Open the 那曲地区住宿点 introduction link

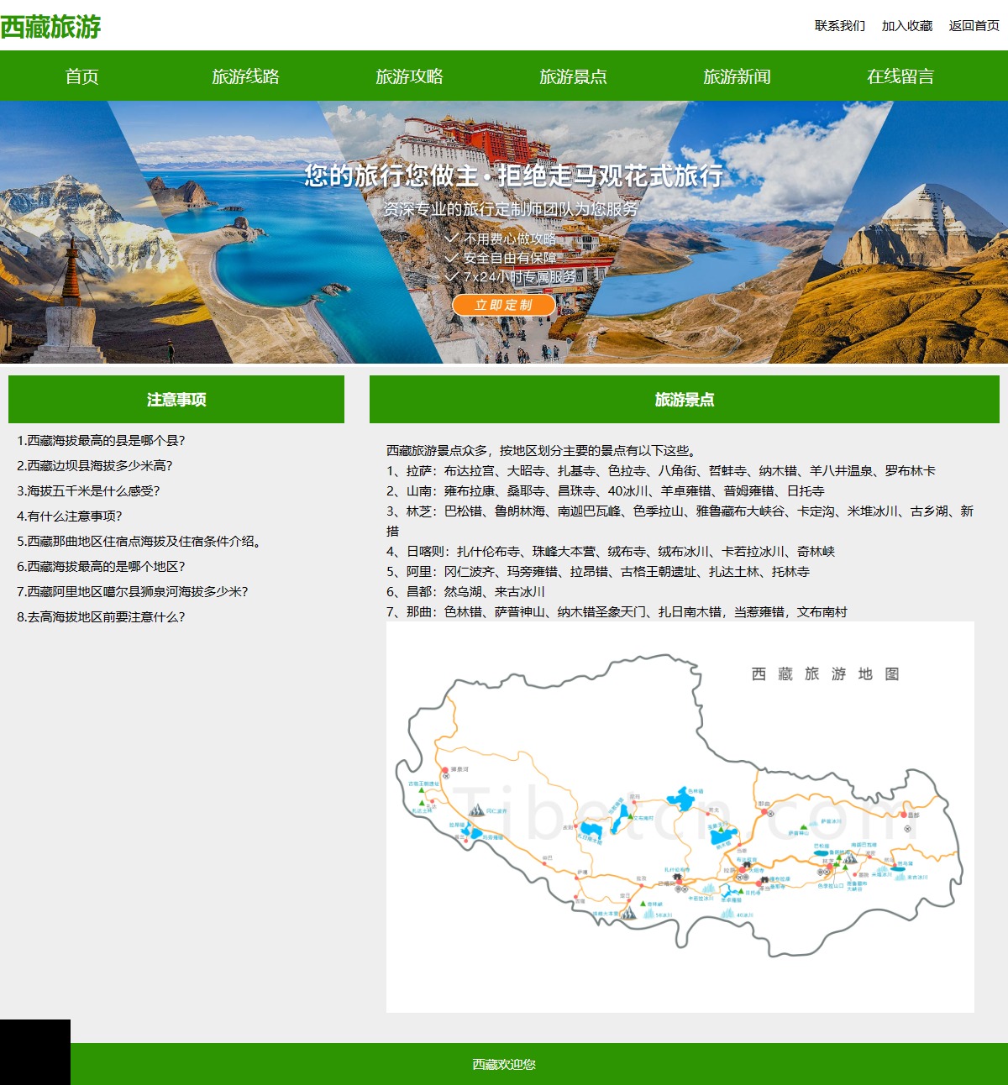point(140,542)
